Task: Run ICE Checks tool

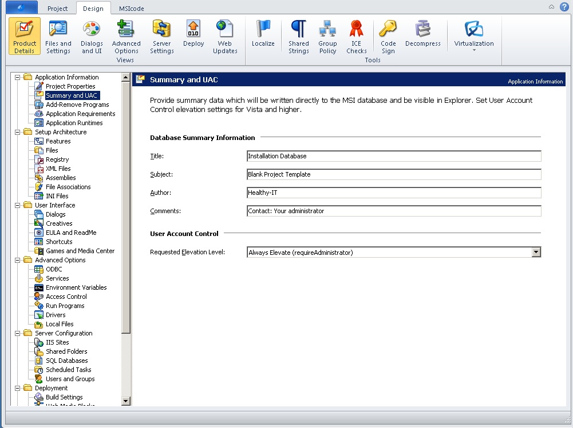Action: point(356,36)
